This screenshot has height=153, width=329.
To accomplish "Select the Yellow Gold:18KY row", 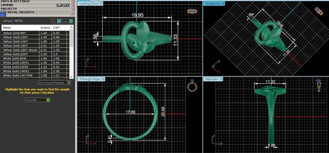I will click(36, 45).
